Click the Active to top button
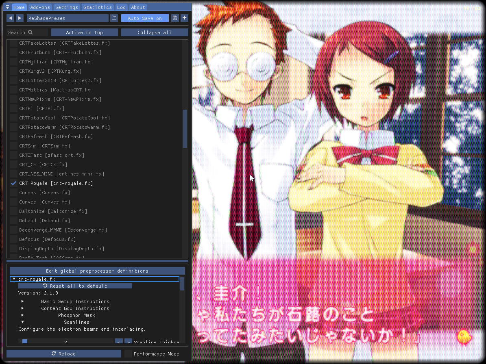The width and height of the screenshot is (486, 364). coord(84,32)
